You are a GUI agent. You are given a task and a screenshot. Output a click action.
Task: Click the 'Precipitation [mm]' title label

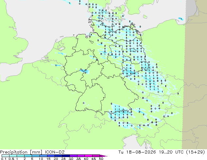21,152
